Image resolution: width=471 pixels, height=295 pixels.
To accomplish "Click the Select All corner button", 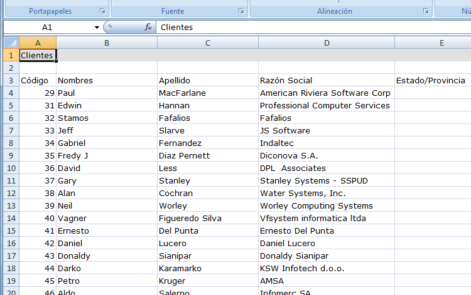I will (11, 43).
